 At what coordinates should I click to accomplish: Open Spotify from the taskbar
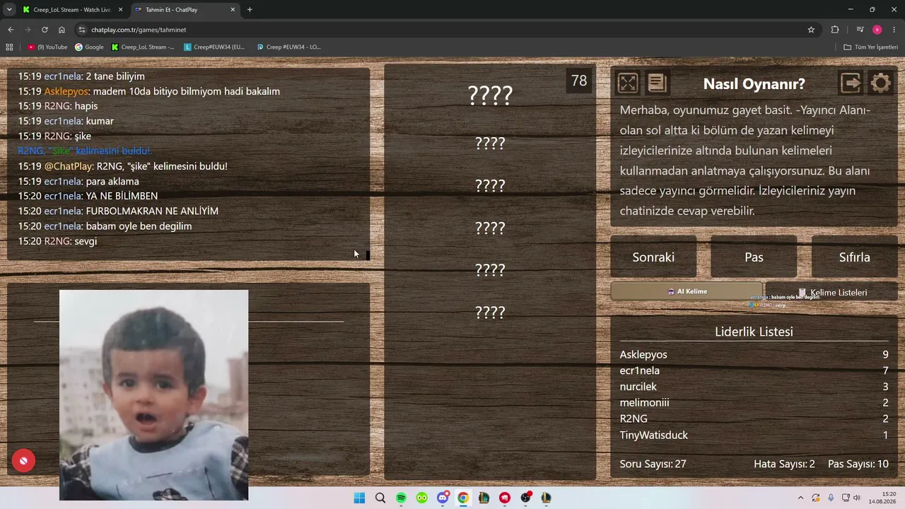(x=401, y=498)
